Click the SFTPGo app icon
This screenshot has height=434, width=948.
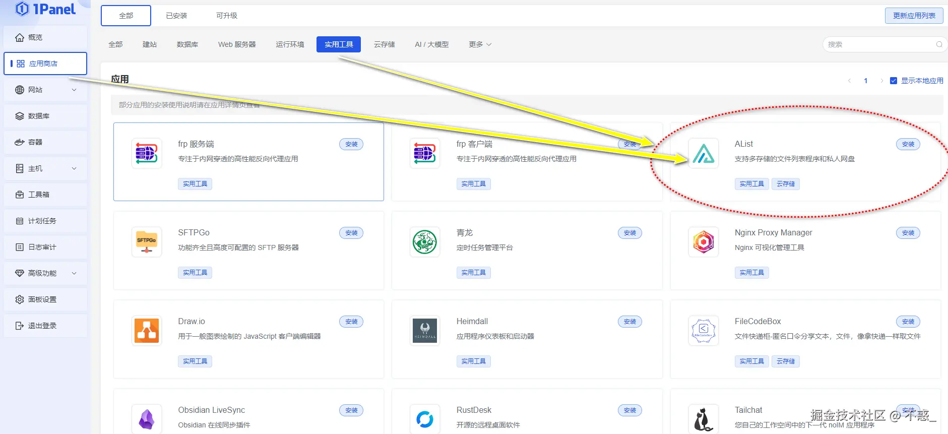click(147, 242)
